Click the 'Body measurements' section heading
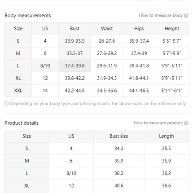Image resolution: width=193 pixels, height=193 pixels. click(x=28, y=16)
